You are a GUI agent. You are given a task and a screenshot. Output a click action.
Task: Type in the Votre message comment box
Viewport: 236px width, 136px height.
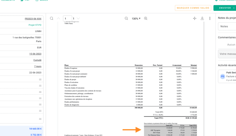[x=227, y=54]
